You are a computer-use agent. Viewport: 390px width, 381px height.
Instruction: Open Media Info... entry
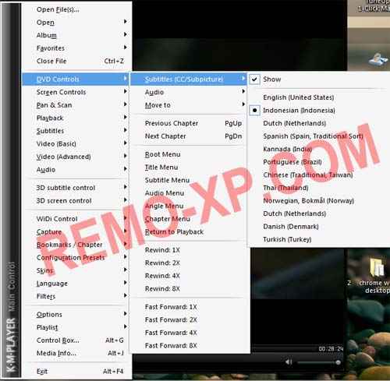76,353
